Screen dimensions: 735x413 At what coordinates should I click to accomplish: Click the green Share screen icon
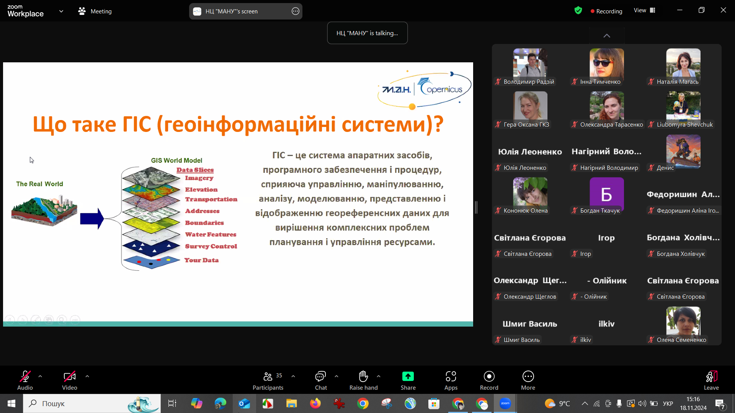coord(408,377)
